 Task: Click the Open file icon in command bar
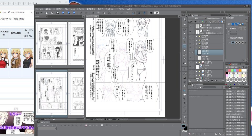click(x=52, y=13)
